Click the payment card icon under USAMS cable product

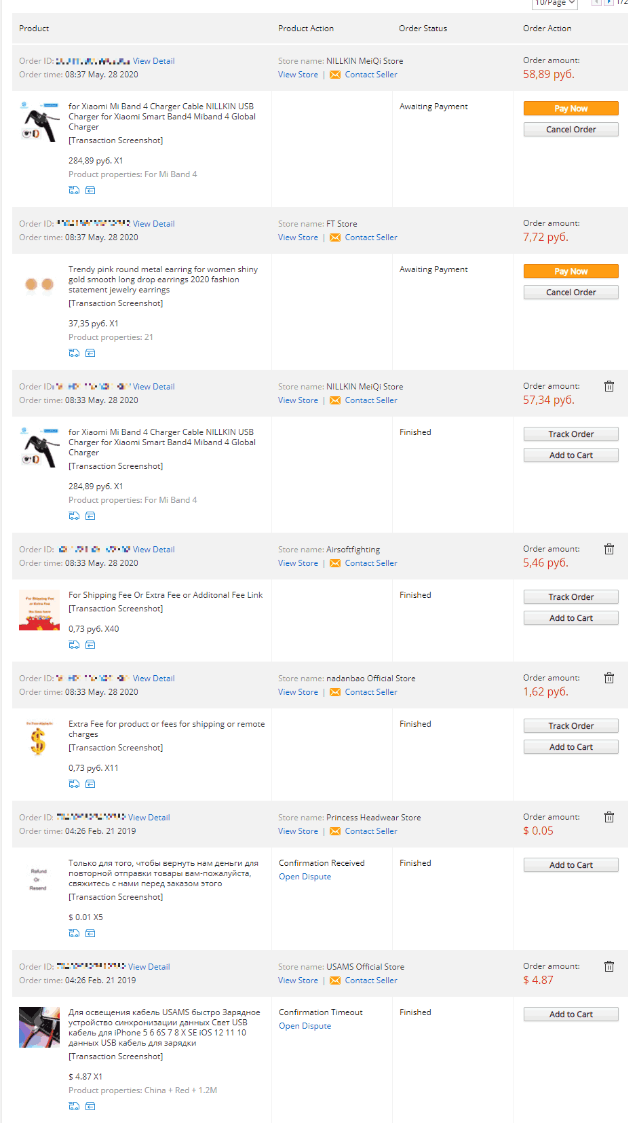point(90,1106)
